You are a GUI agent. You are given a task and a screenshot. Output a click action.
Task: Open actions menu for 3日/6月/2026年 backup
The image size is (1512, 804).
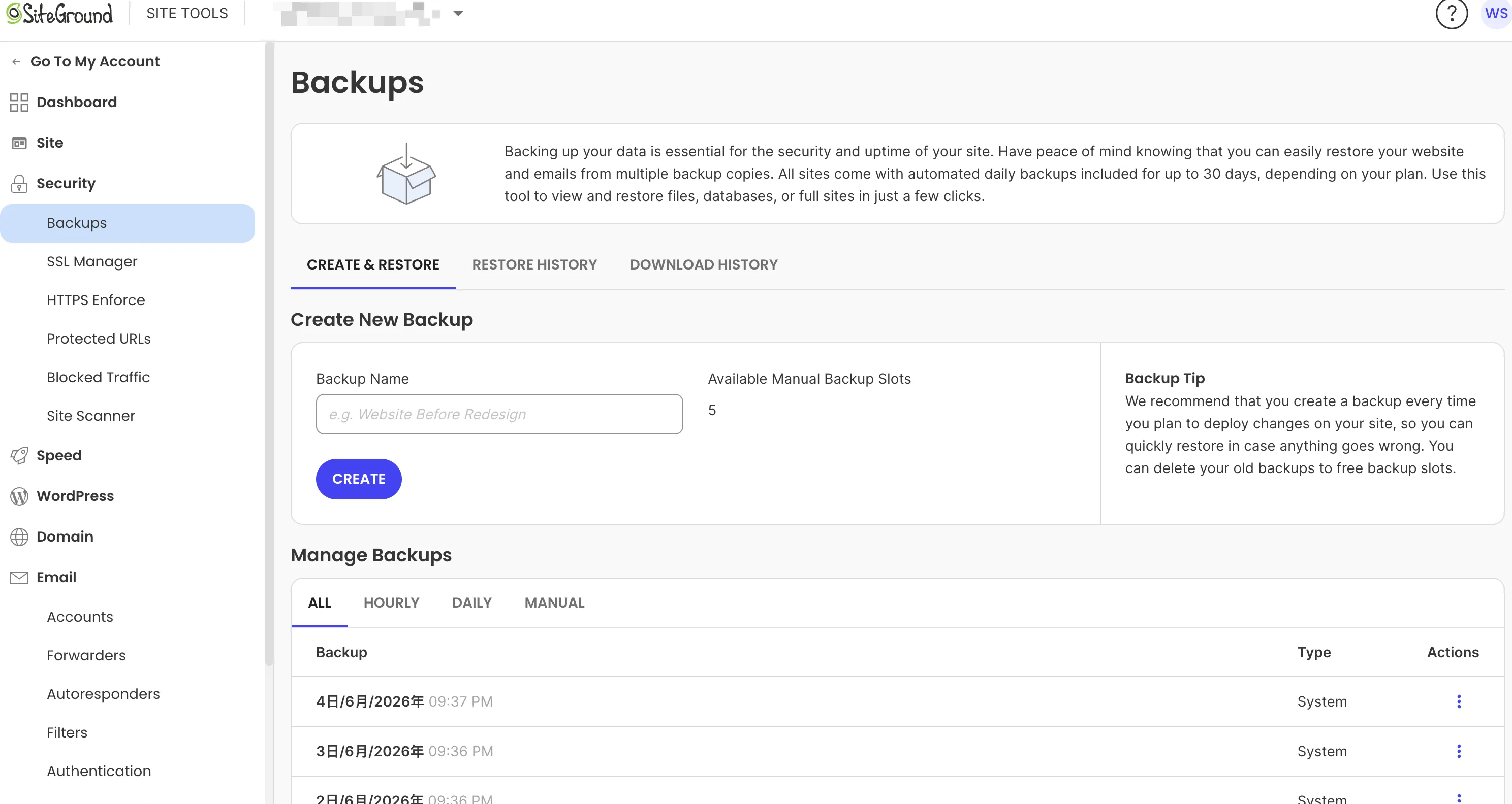click(x=1459, y=751)
